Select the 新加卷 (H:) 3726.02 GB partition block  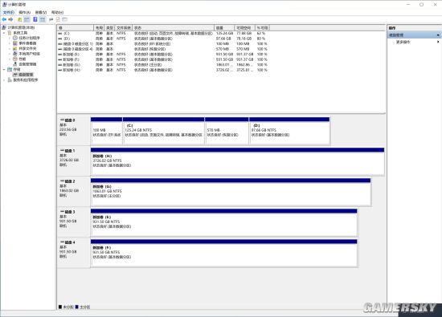237,161
